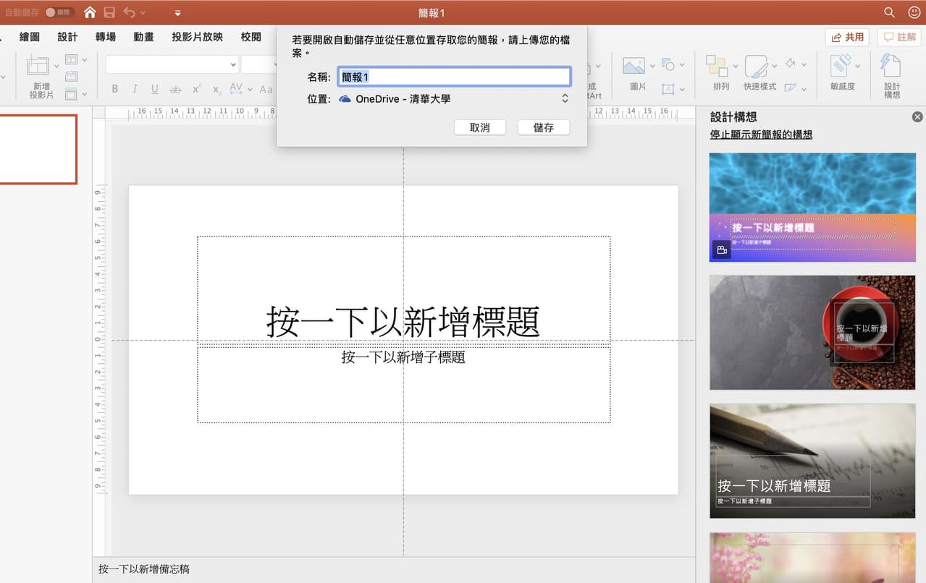This screenshot has height=583, width=926.
Task: Click the name field containing 簡報1
Action: pos(454,77)
